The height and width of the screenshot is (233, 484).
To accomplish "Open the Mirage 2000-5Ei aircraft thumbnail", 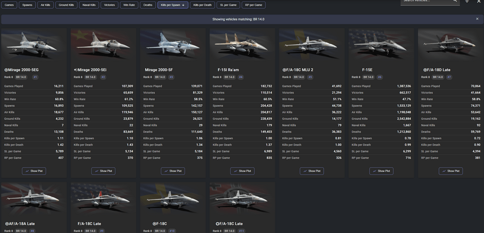I will click(x=104, y=45).
